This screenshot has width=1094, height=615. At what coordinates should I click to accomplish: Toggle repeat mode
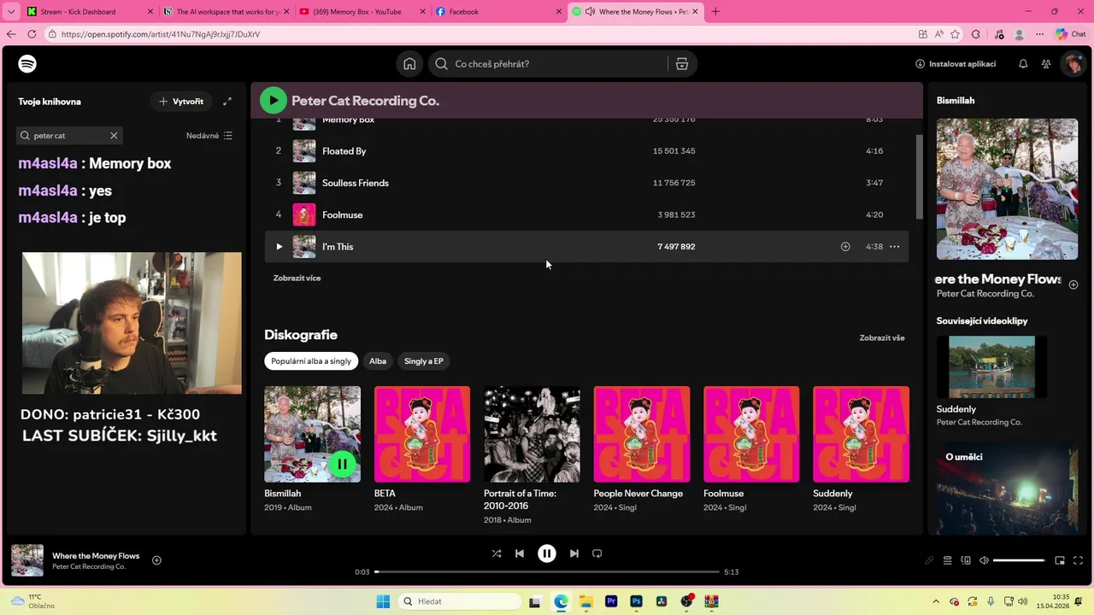(597, 553)
